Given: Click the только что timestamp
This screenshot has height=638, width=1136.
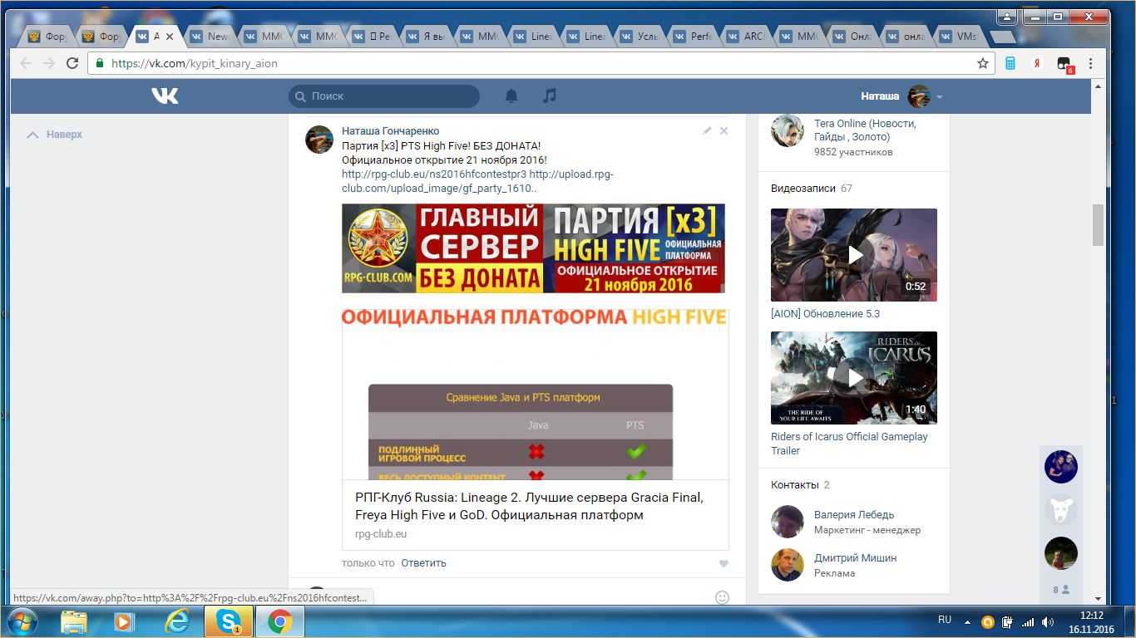Looking at the screenshot, I should tap(368, 563).
